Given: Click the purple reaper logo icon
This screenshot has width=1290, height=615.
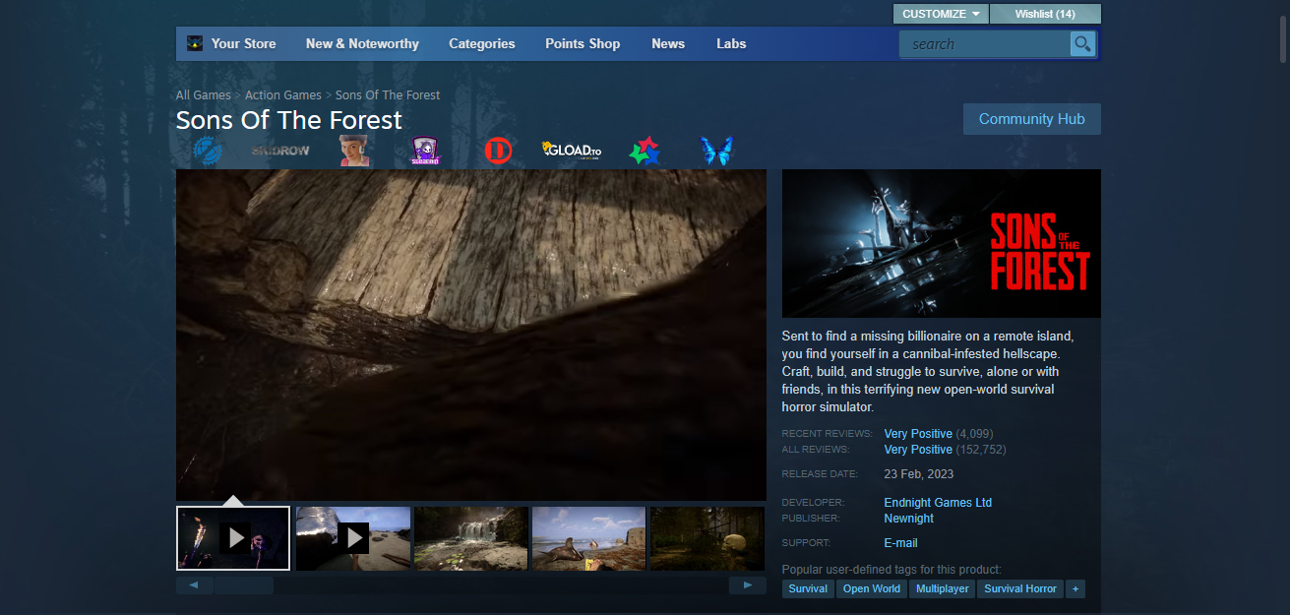Looking at the screenshot, I should pos(425,151).
